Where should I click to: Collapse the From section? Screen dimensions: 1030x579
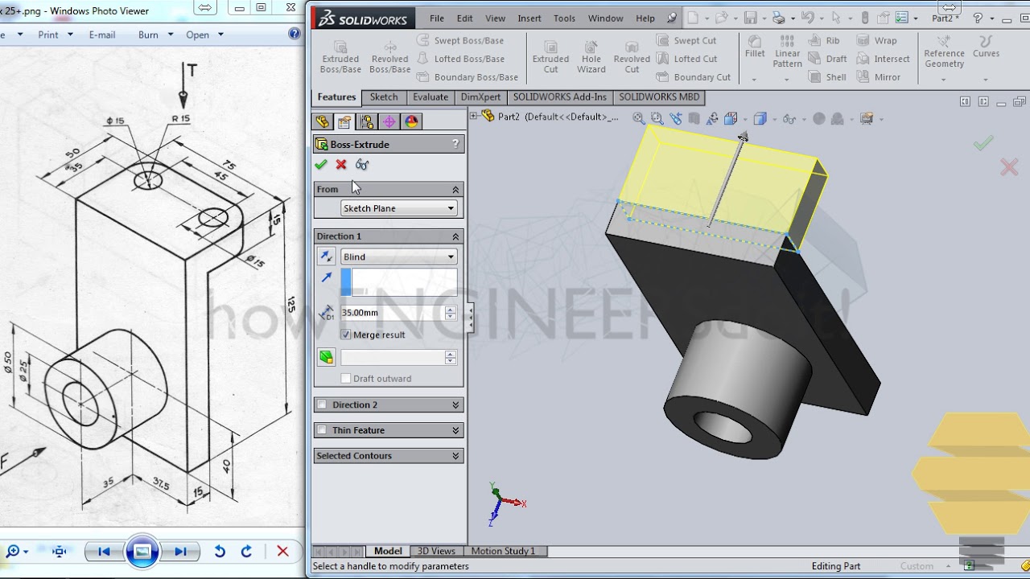455,189
